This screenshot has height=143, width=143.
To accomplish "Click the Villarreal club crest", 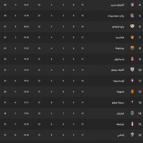I will (x=132, y=113).
